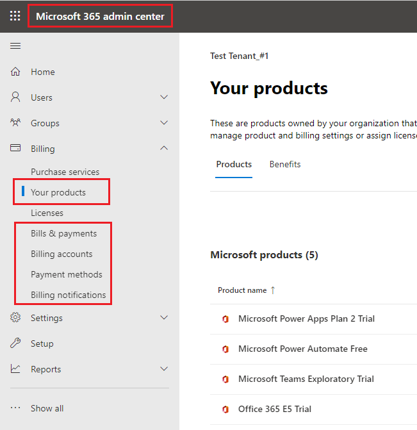Open Billing notifications
This screenshot has width=417, height=430.
coord(69,295)
